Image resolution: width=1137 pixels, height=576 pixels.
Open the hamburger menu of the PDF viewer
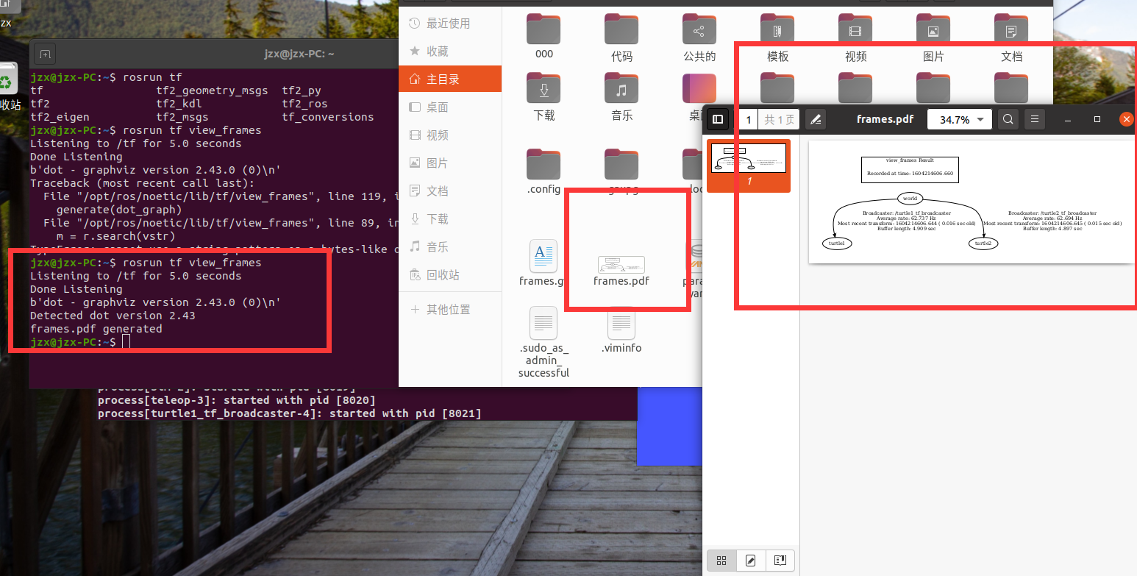tap(1034, 119)
